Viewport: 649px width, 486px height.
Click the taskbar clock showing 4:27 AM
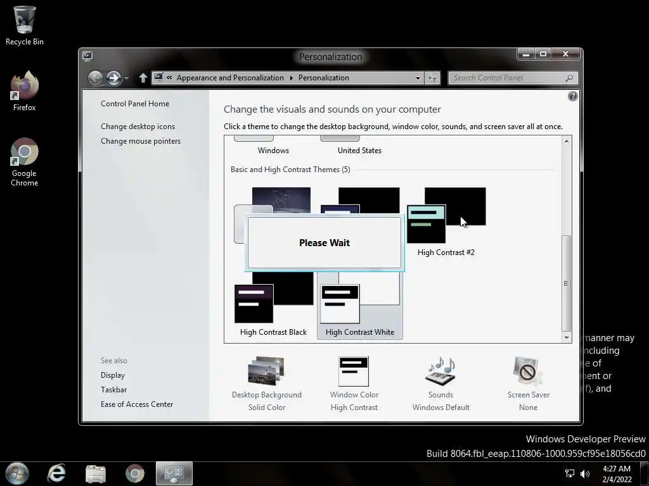(617, 473)
